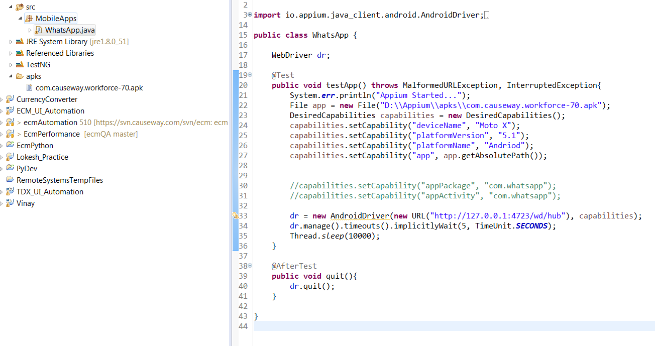Click the JRE System Library icon
655x346 pixels.
coord(19,41)
